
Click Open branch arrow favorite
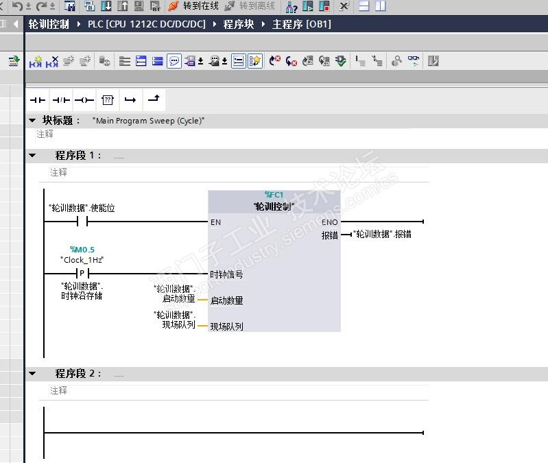130,100
